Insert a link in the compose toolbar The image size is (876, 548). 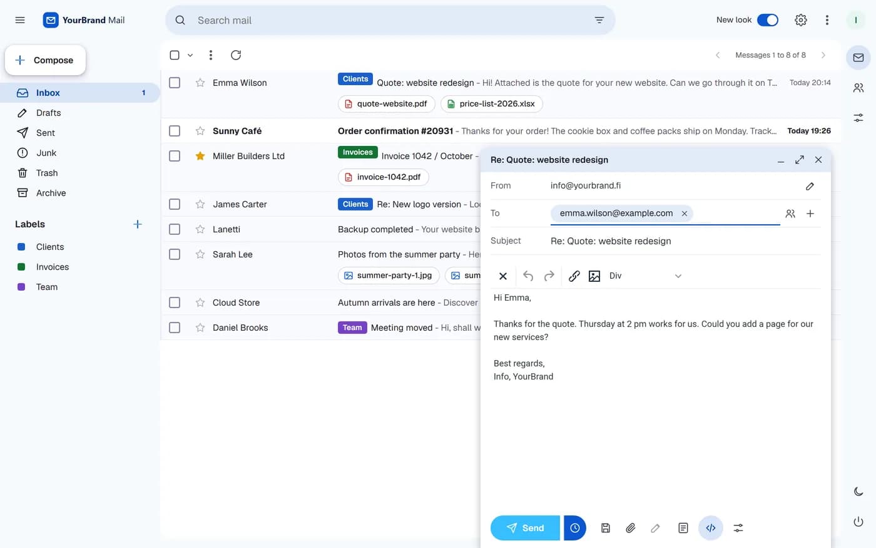point(574,276)
